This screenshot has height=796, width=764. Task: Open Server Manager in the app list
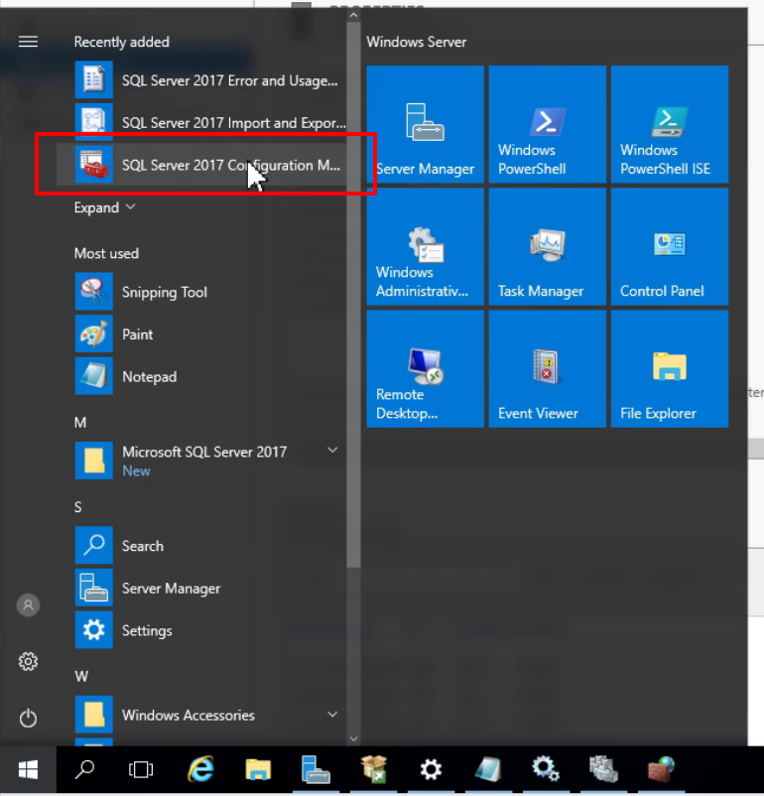click(x=201, y=588)
